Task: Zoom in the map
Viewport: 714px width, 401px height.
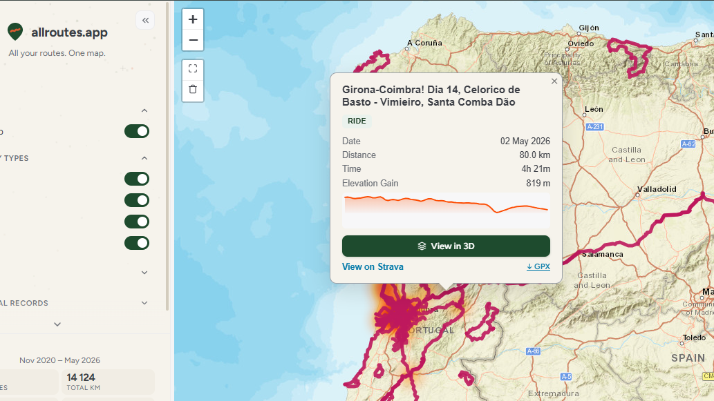Action: point(193,19)
